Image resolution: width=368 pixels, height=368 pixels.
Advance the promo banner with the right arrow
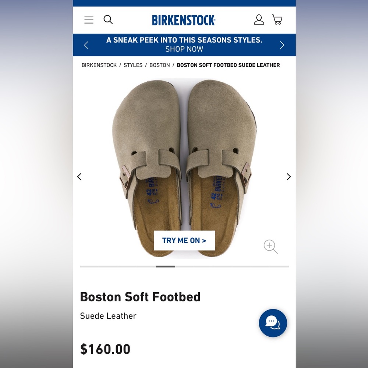click(x=282, y=45)
